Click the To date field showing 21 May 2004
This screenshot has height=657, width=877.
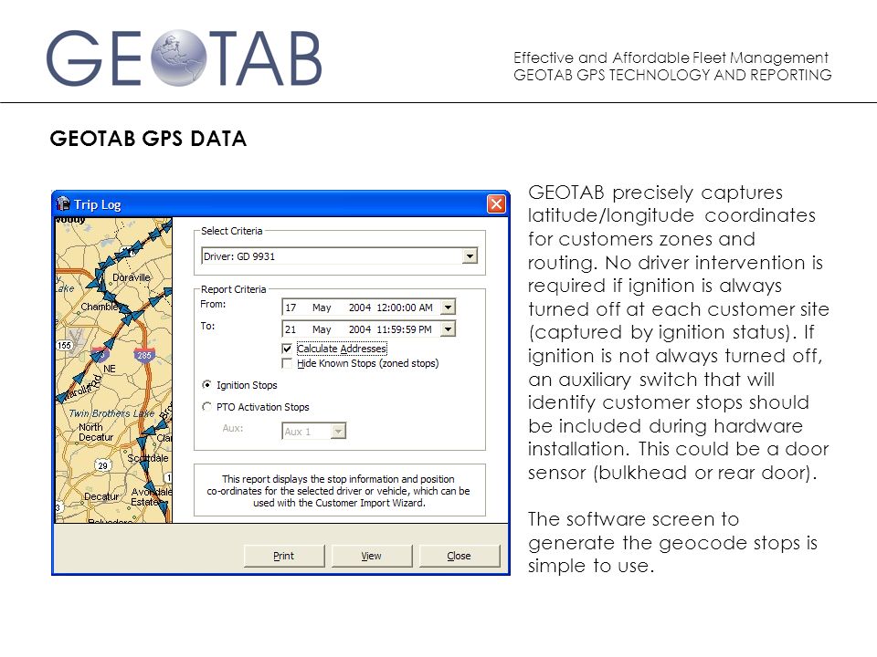tap(368, 329)
